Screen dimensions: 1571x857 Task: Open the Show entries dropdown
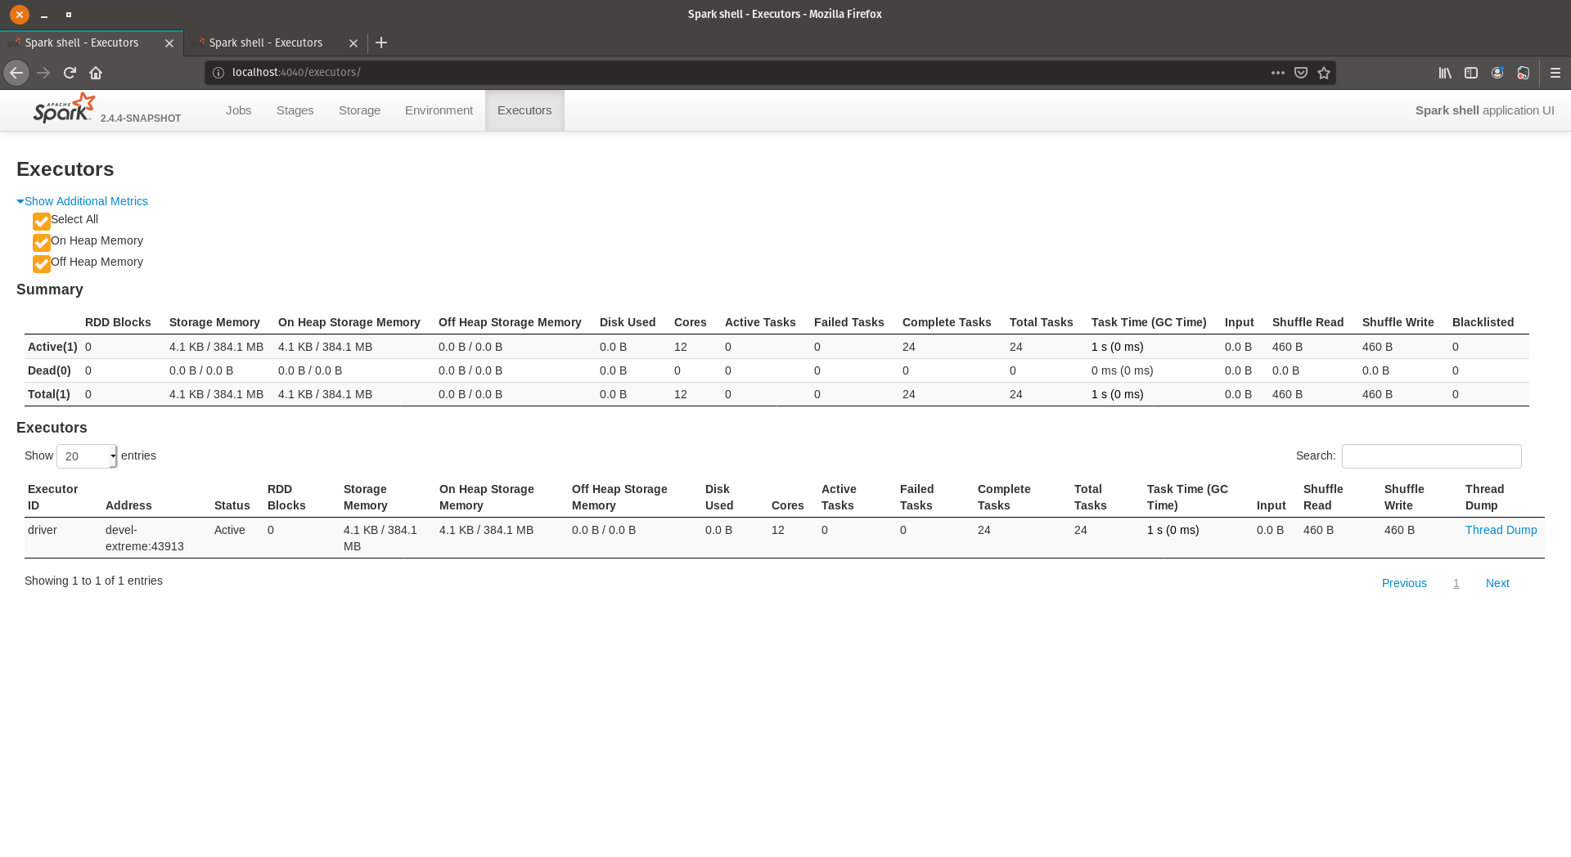click(x=87, y=456)
